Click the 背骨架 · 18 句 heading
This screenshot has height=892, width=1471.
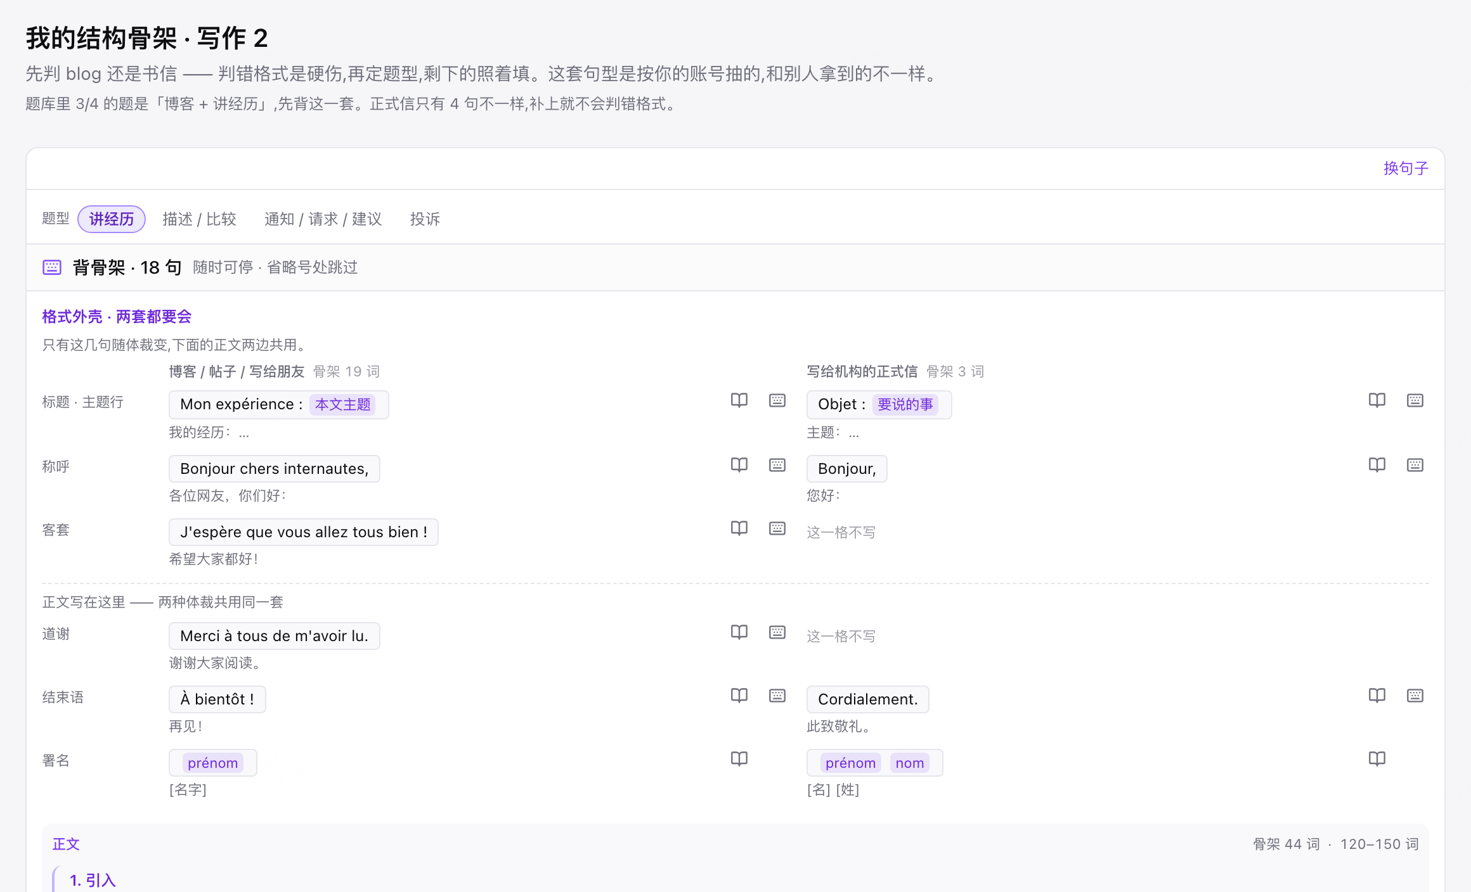click(x=127, y=267)
